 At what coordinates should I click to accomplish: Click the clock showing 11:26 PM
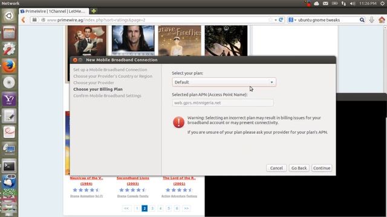click(368, 4)
